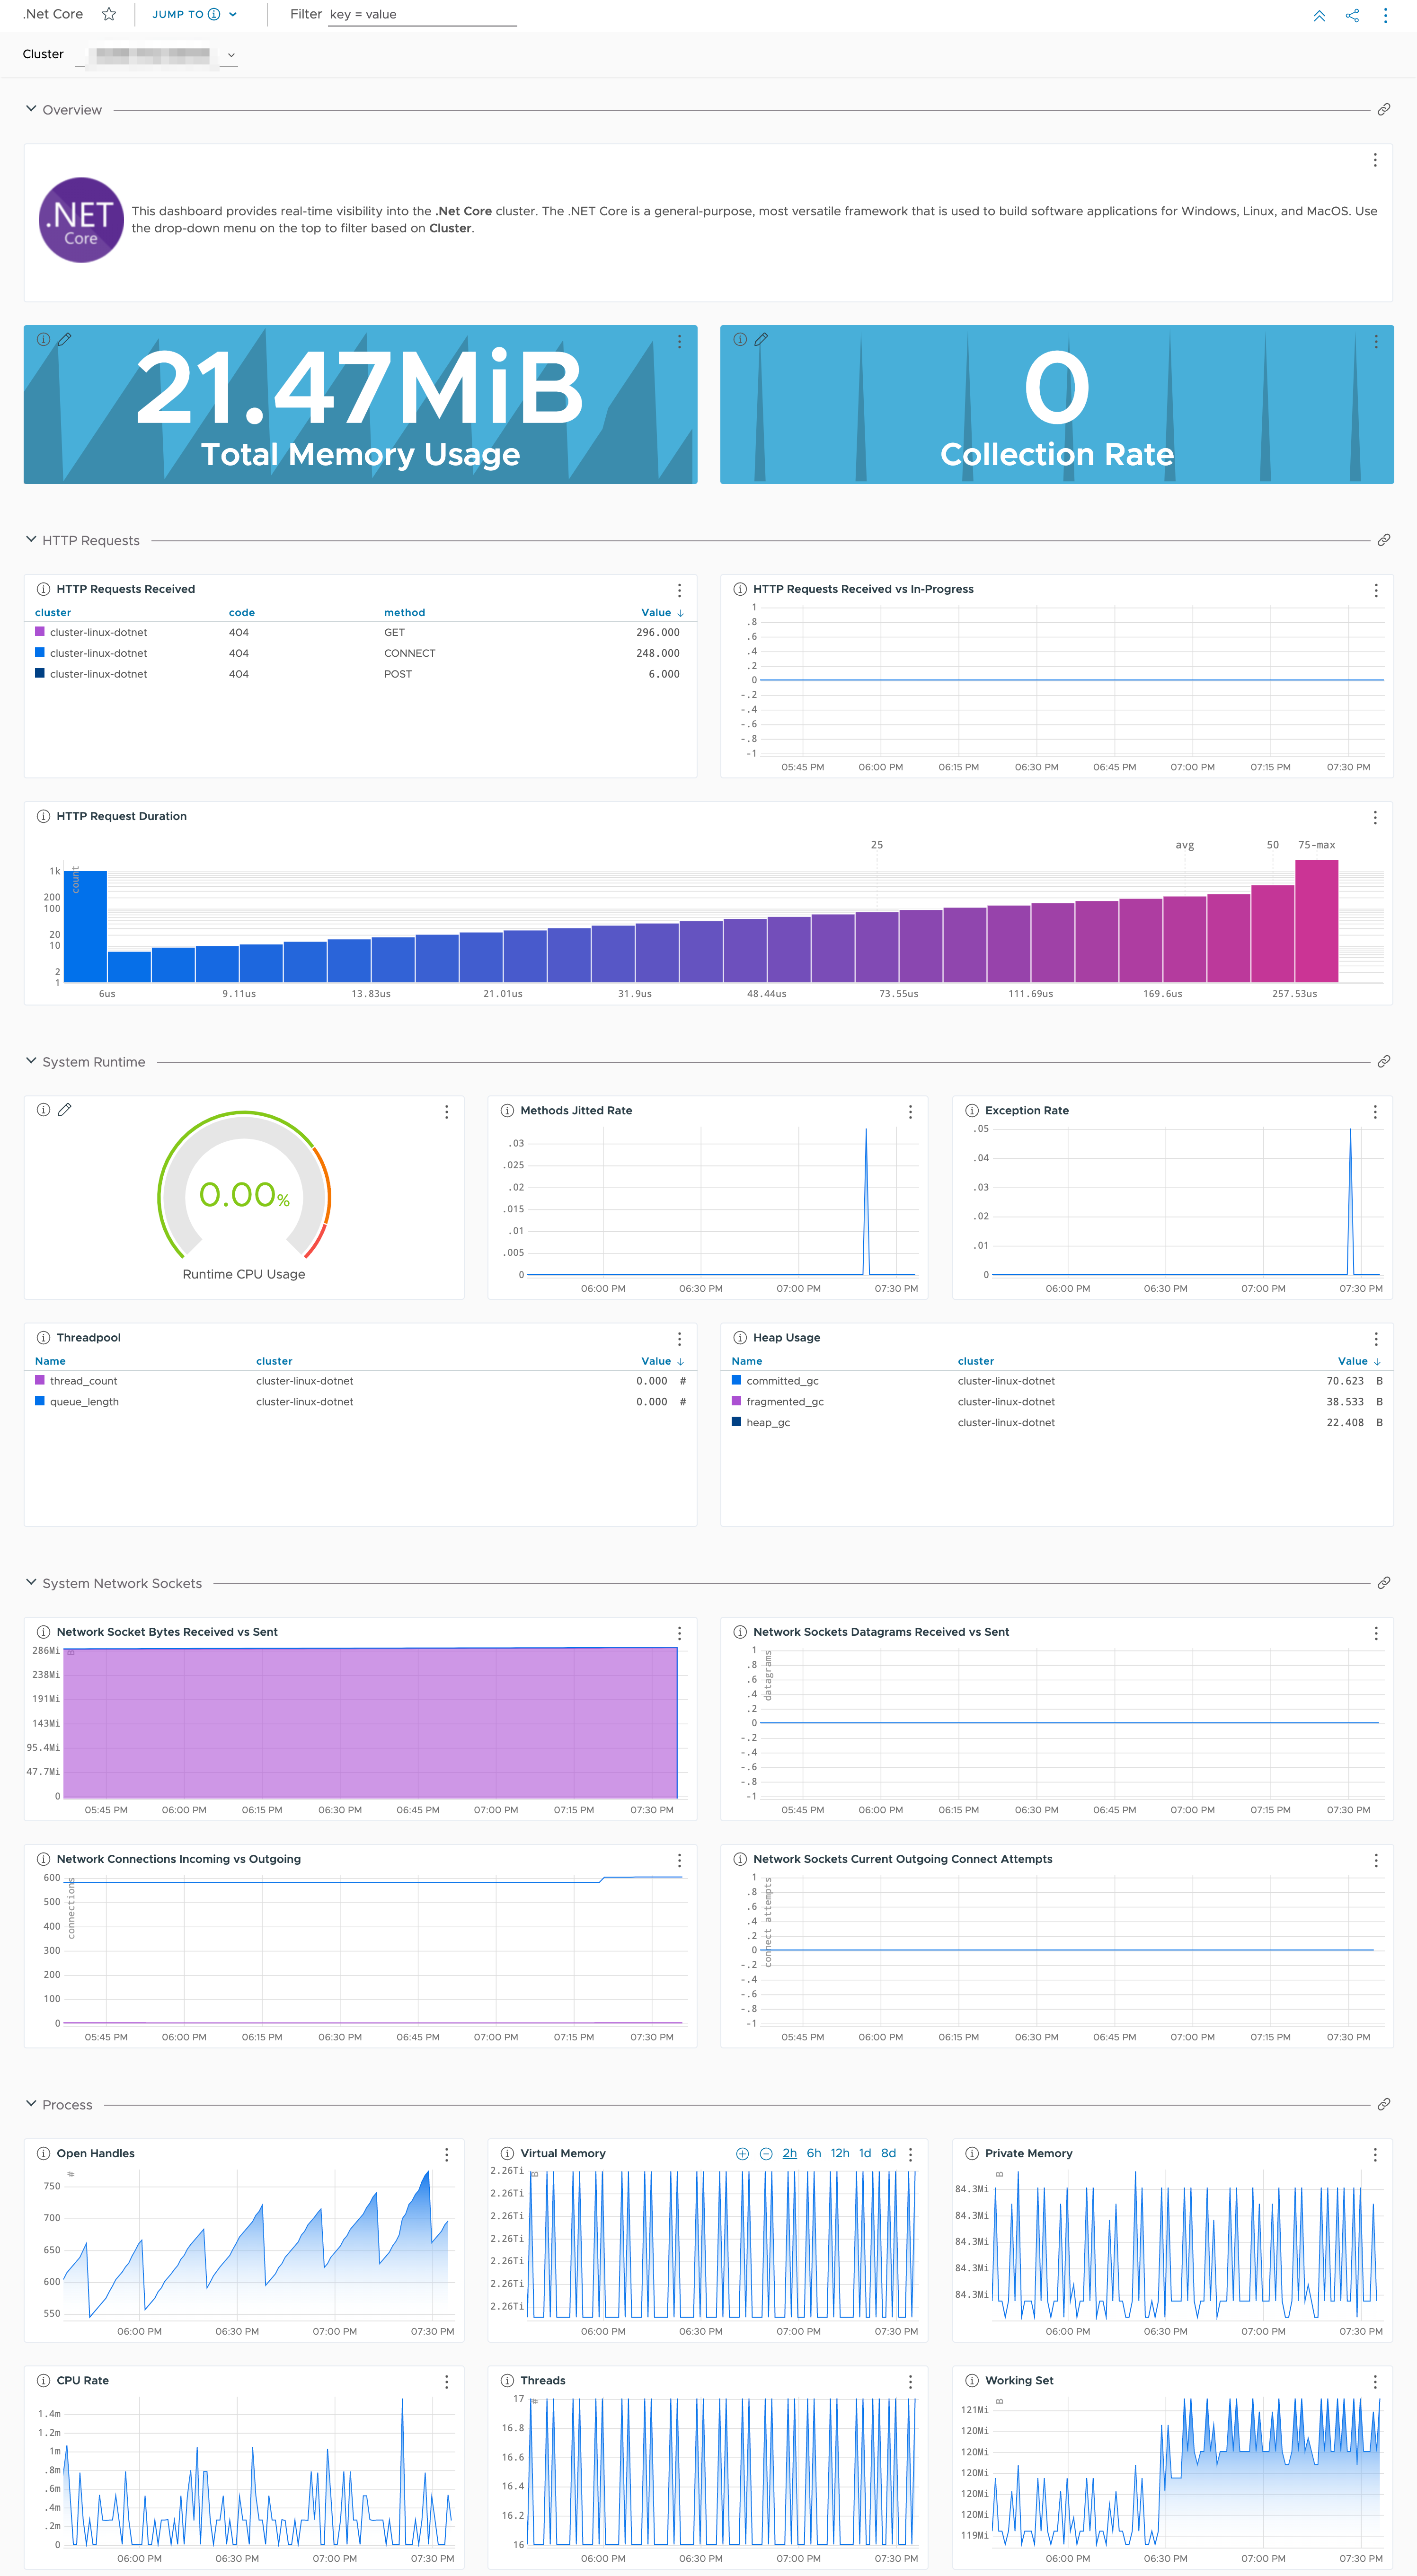The image size is (1417, 2576).
Task: Zoom in on Virtual Memory chart
Action: pyautogui.click(x=742, y=2153)
